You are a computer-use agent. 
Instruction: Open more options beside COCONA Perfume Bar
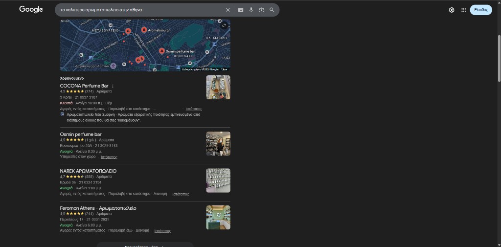point(113,86)
